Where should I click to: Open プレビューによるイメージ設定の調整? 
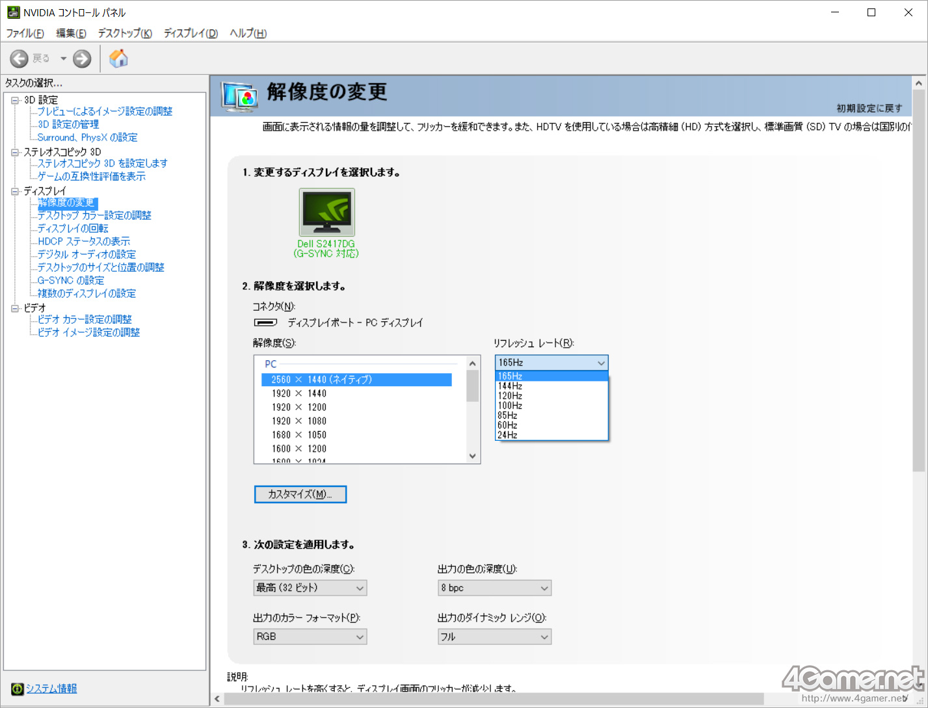(105, 111)
